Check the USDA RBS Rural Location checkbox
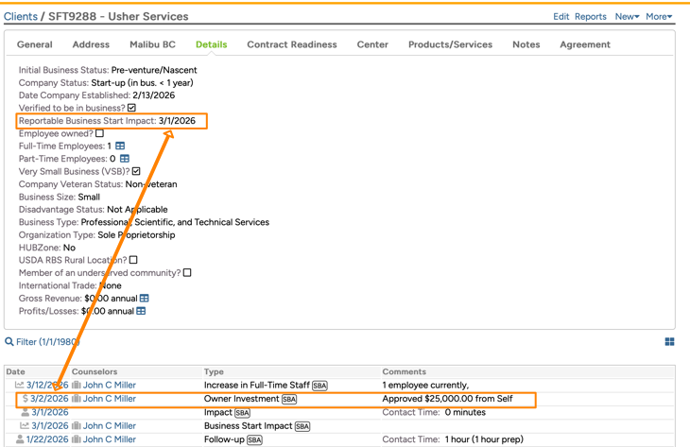This screenshot has width=690, height=447. pos(133,260)
